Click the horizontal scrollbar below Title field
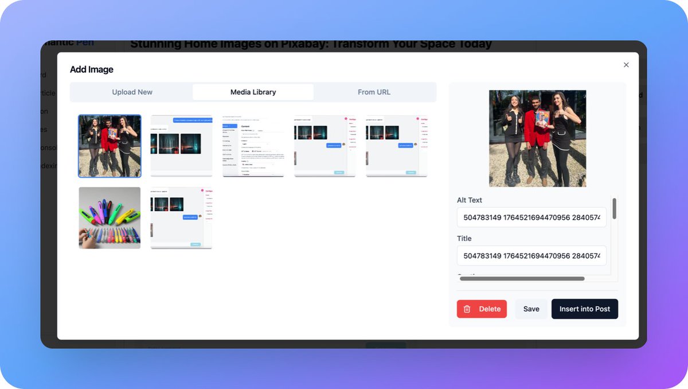 [x=522, y=279]
